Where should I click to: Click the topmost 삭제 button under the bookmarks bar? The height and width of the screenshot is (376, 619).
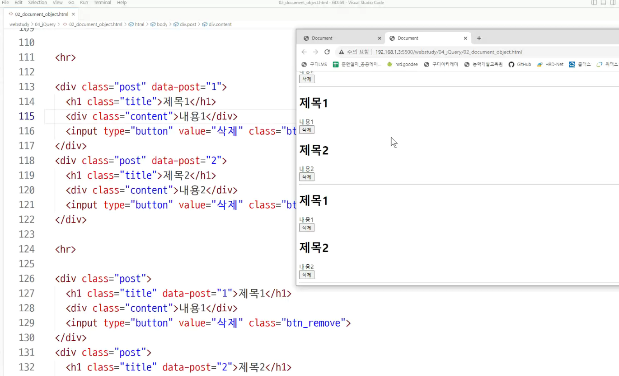[x=306, y=79]
